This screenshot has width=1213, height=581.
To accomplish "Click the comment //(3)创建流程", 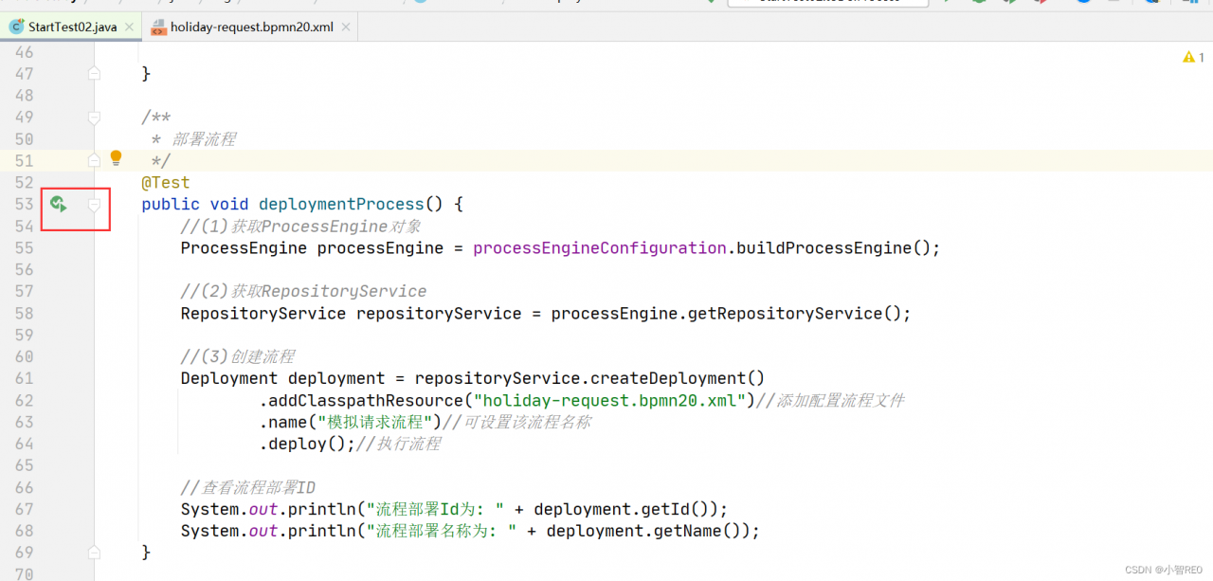I will [x=238, y=356].
